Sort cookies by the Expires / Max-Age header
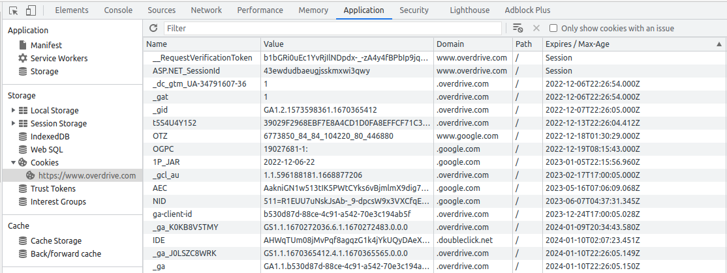The width and height of the screenshot is (727, 273). point(578,44)
